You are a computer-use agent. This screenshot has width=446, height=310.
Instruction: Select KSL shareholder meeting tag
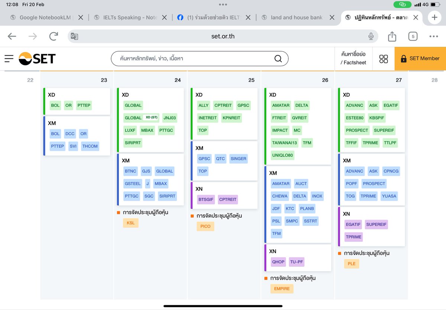click(130, 223)
